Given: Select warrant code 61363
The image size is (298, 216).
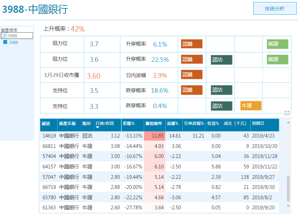Looking at the screenshot, I should [49, 207].
